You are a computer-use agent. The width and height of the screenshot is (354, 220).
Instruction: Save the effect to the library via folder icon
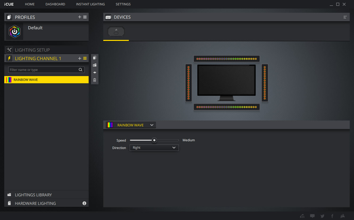pyautogui.click(x=94, y=65)
